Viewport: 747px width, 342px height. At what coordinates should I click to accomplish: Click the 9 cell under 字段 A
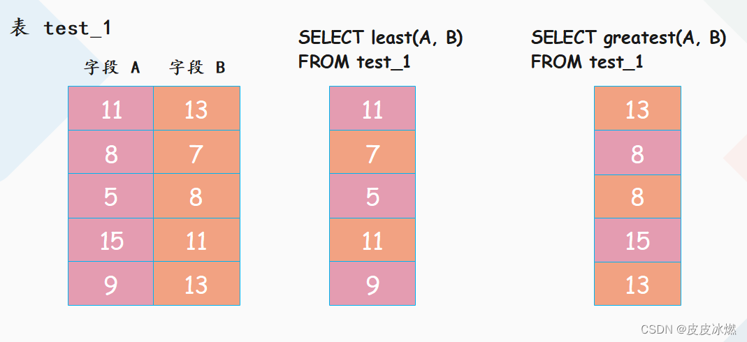[x=111, y=283]
